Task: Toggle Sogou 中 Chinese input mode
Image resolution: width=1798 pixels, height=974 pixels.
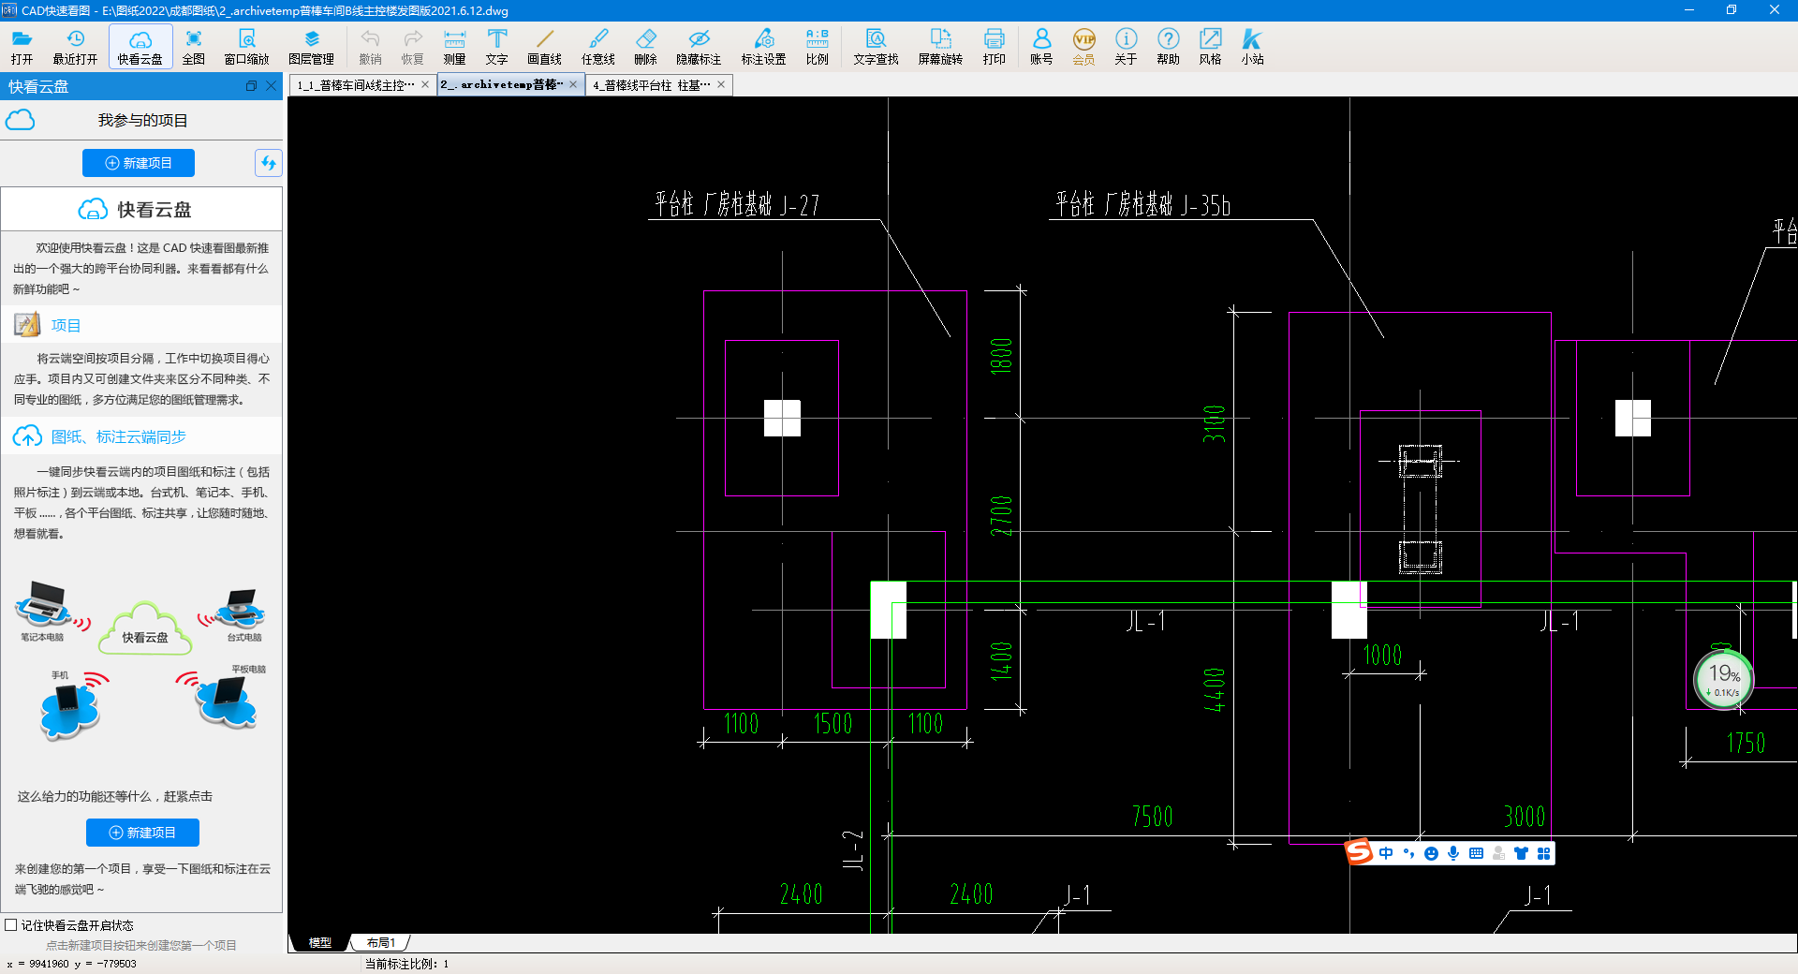Action: point(1386,853)
